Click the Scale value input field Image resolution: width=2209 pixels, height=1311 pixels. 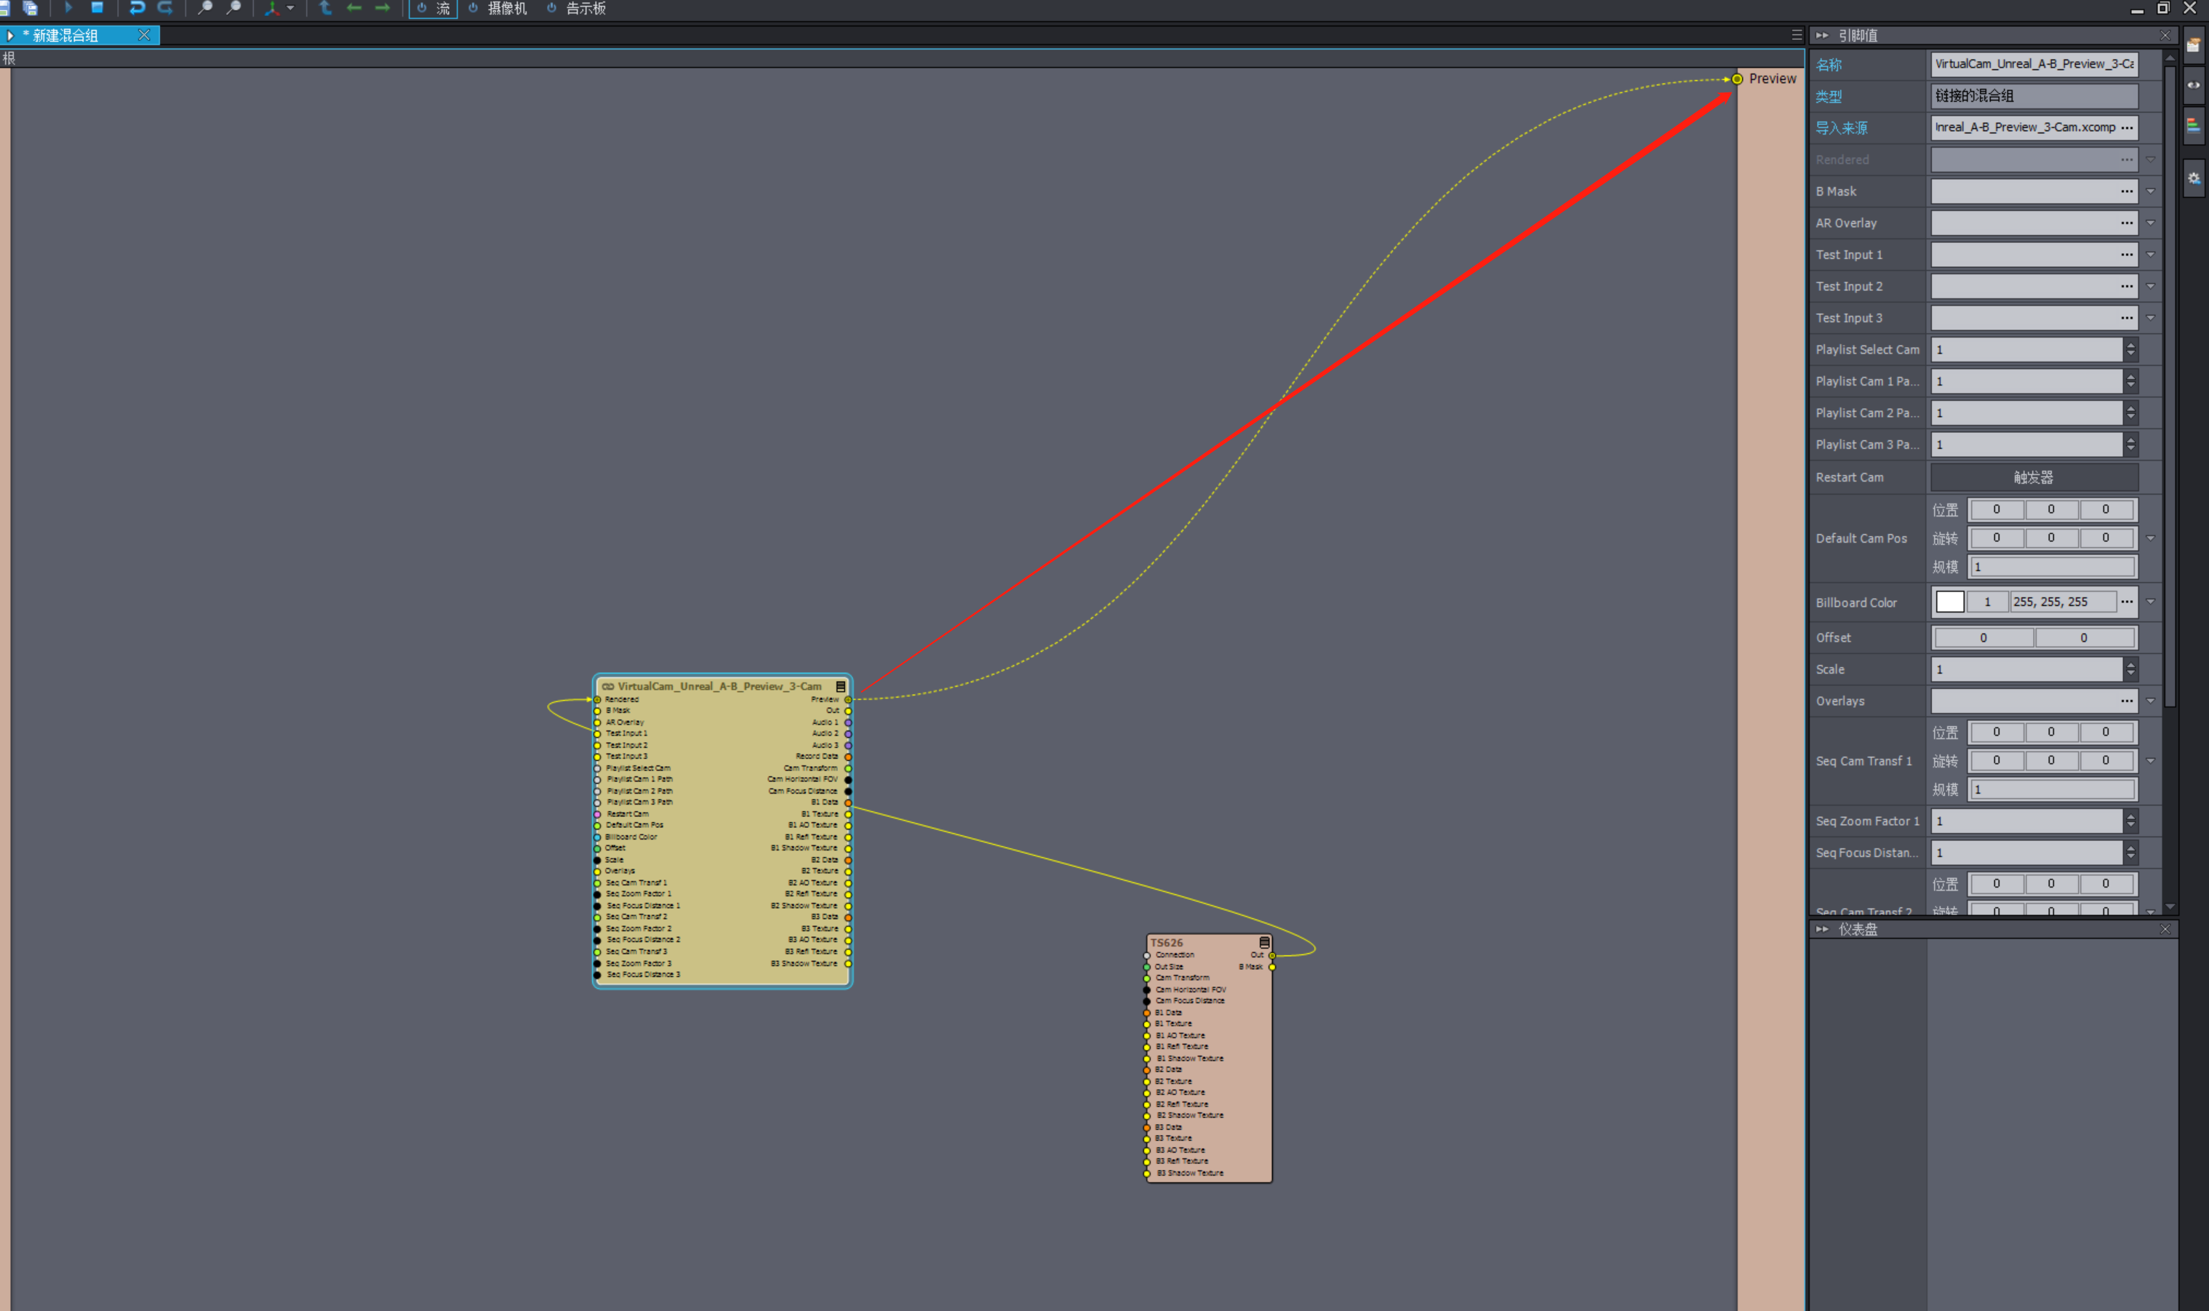coord(2025,669)
